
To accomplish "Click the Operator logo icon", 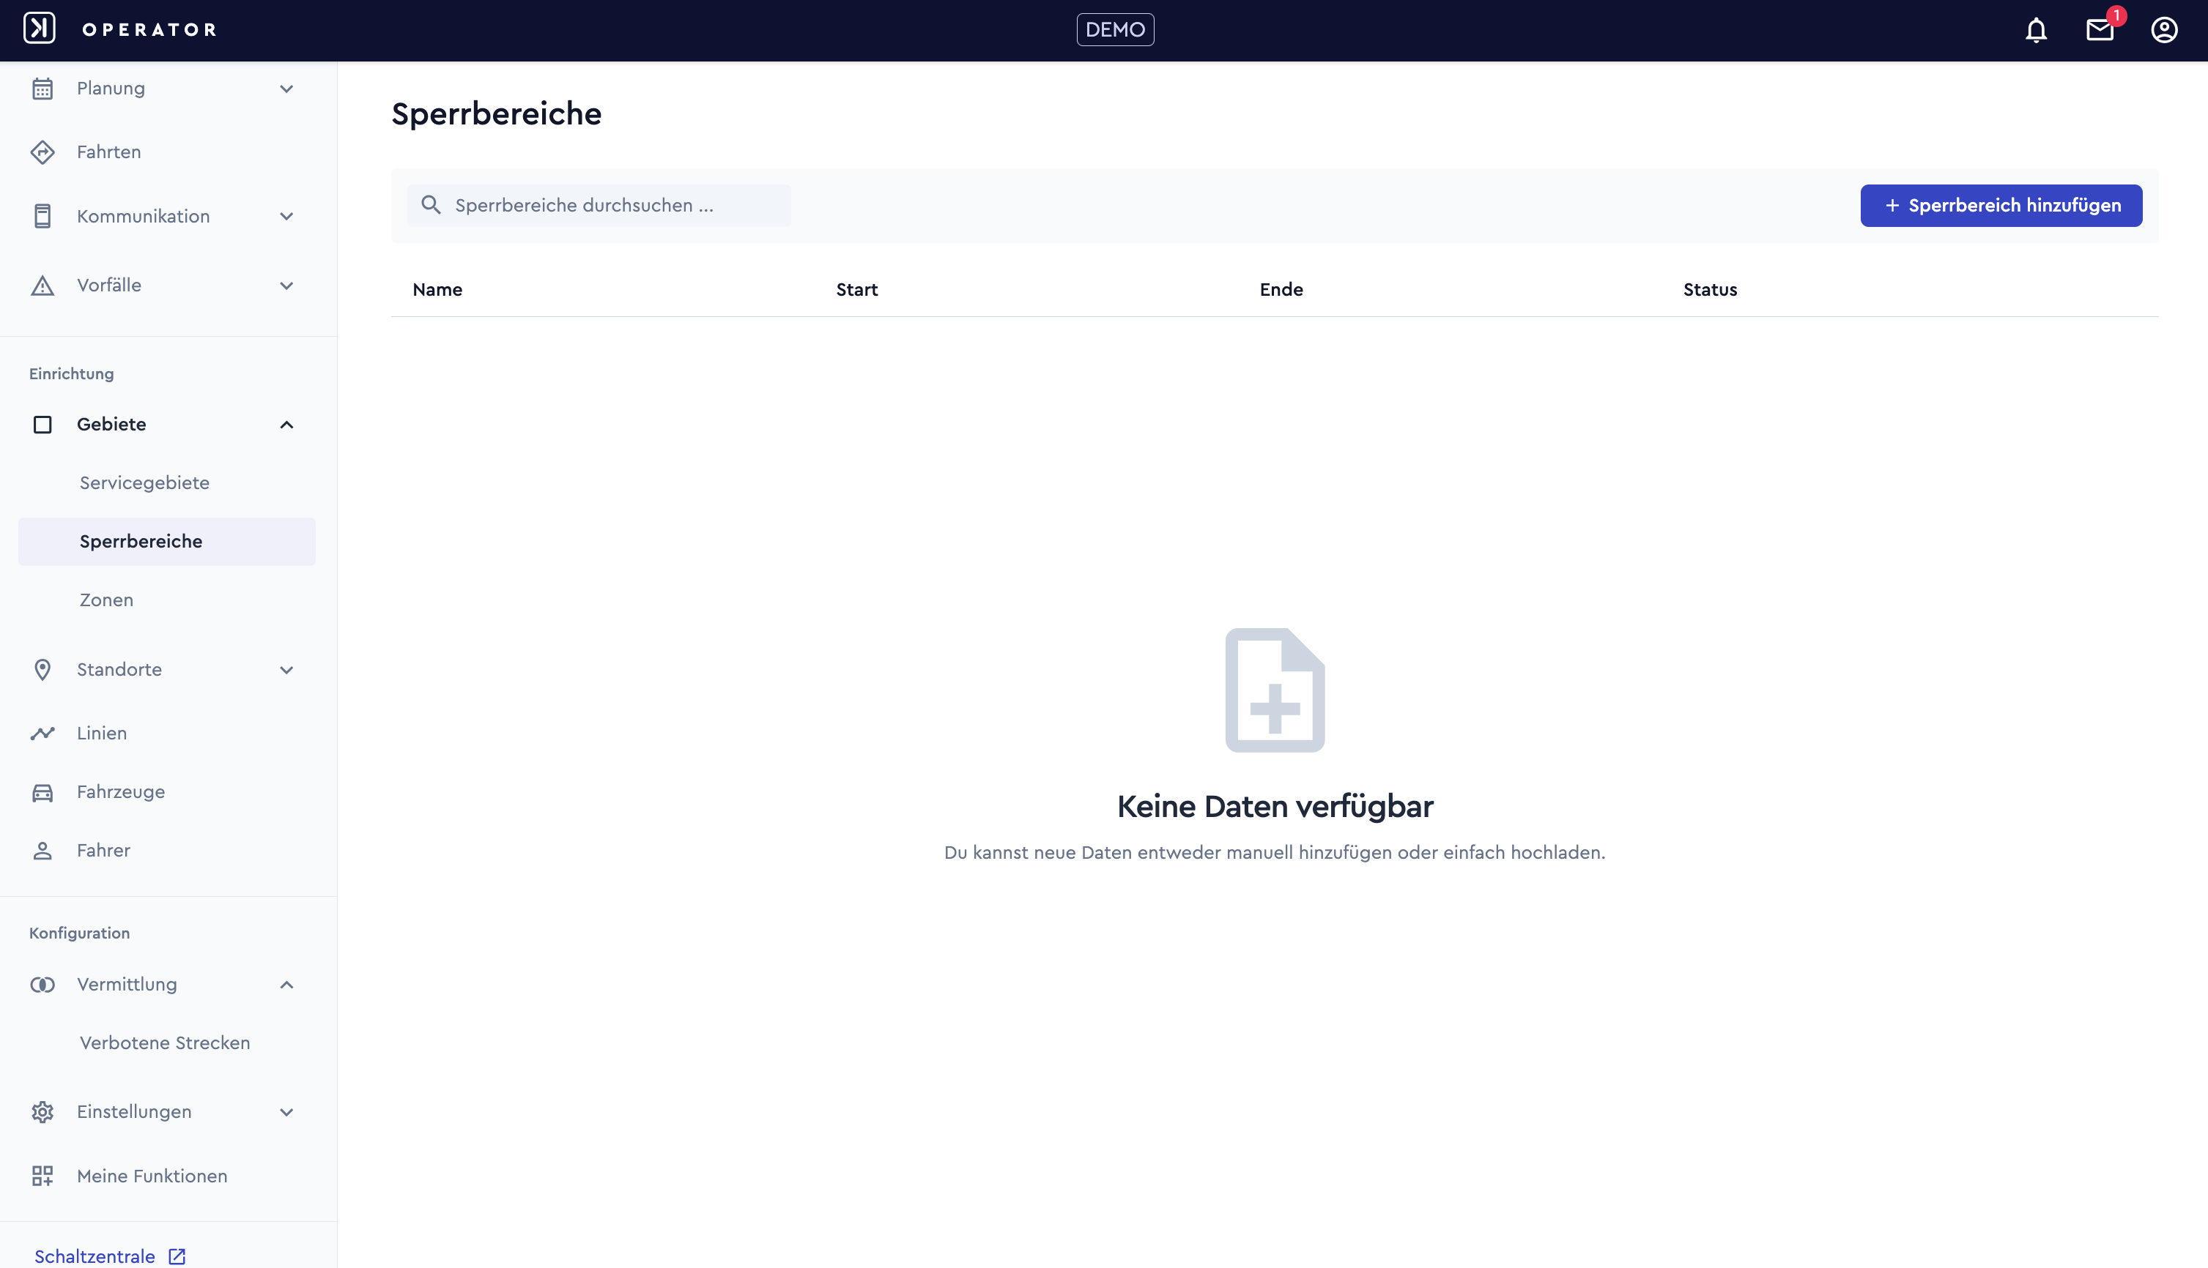I will pyautogui.click(x=40, y=28).
